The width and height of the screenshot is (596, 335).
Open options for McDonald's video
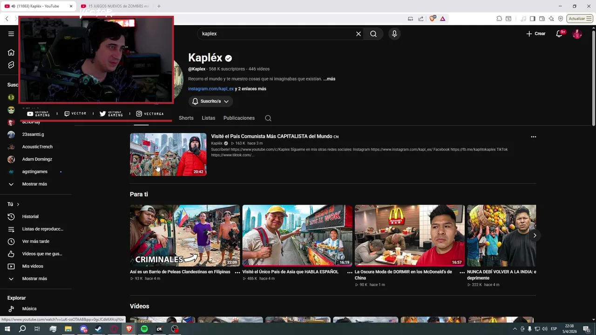(x=462, y=272)
